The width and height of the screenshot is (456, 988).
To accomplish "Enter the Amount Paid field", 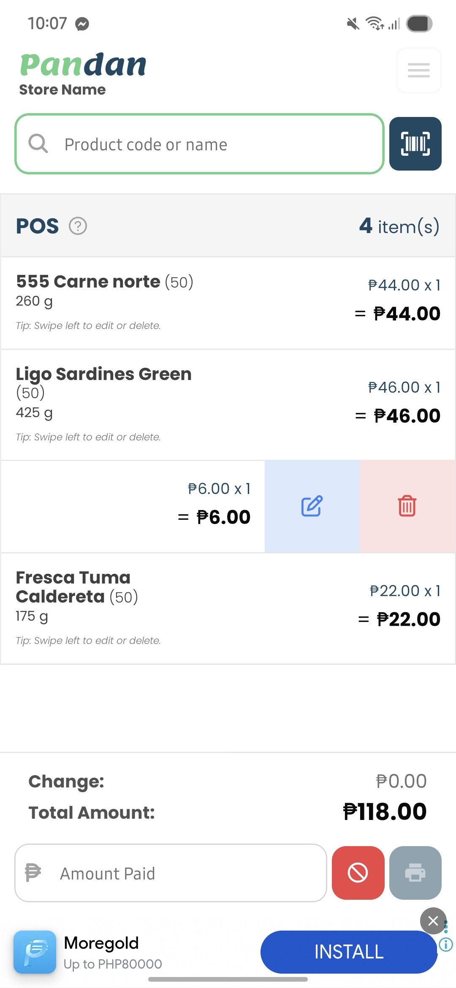I will click(186, 874).
